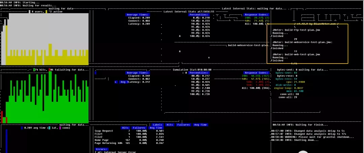The height and width of the screenshot is (153, 364).
Task: Select 'JMeter: build-web-test-plan.jmx' line
Action: click(297, 54)
